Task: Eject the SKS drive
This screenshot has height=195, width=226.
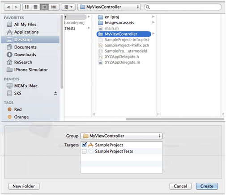Action: 55,93
